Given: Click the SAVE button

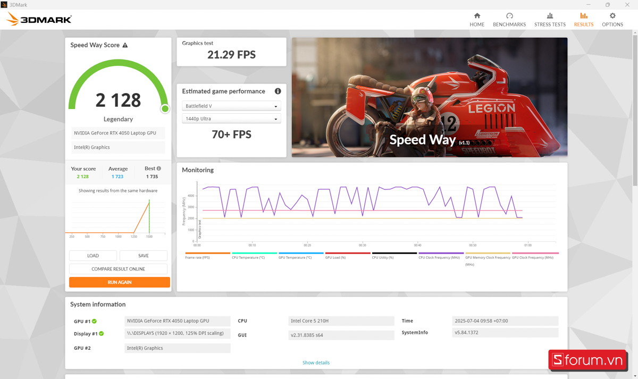Looking at the screenshot, I should click(144, 256).
